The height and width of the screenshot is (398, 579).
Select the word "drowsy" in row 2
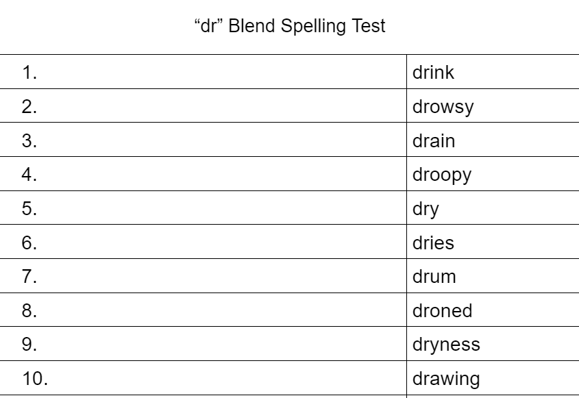443,107
